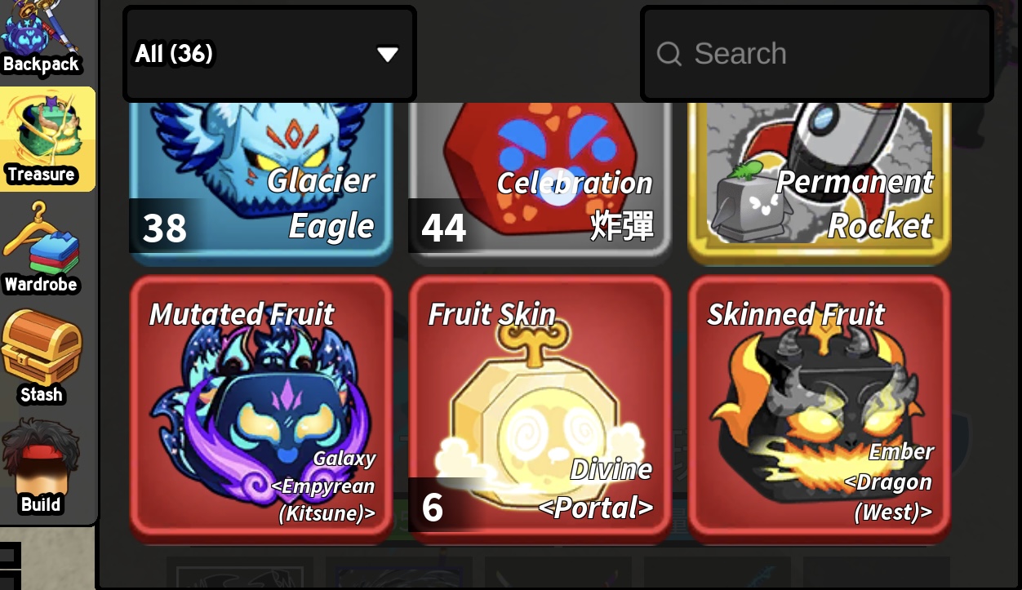Click the Treasure tab label

[41, 174]
